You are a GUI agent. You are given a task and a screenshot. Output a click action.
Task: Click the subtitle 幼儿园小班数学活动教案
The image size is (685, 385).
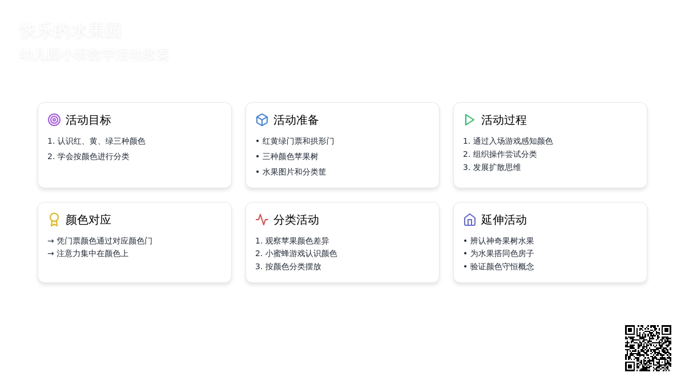(x=94, y=55)
